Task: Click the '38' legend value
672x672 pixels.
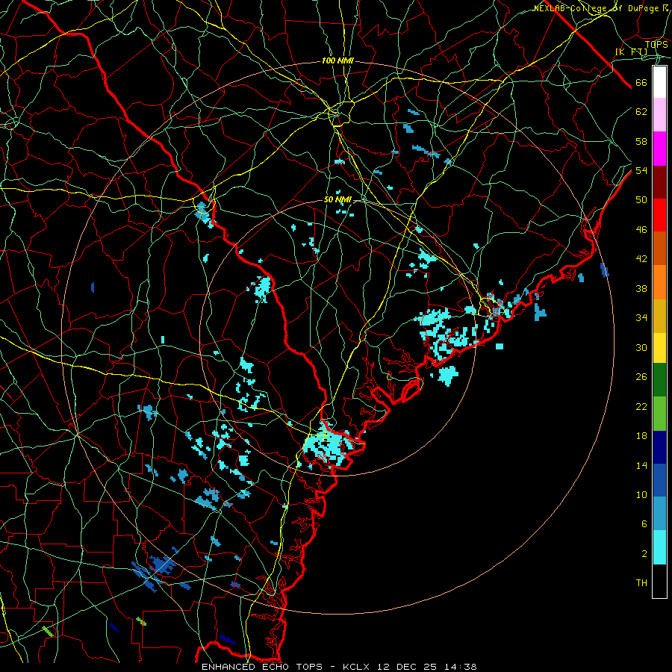Action: (x=641, y=288)
